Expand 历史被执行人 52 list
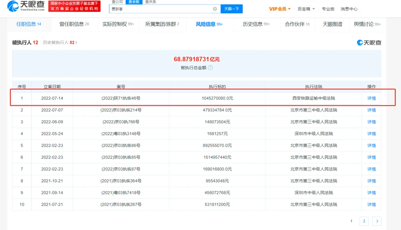401x230 pixels. tap(60, 43)
